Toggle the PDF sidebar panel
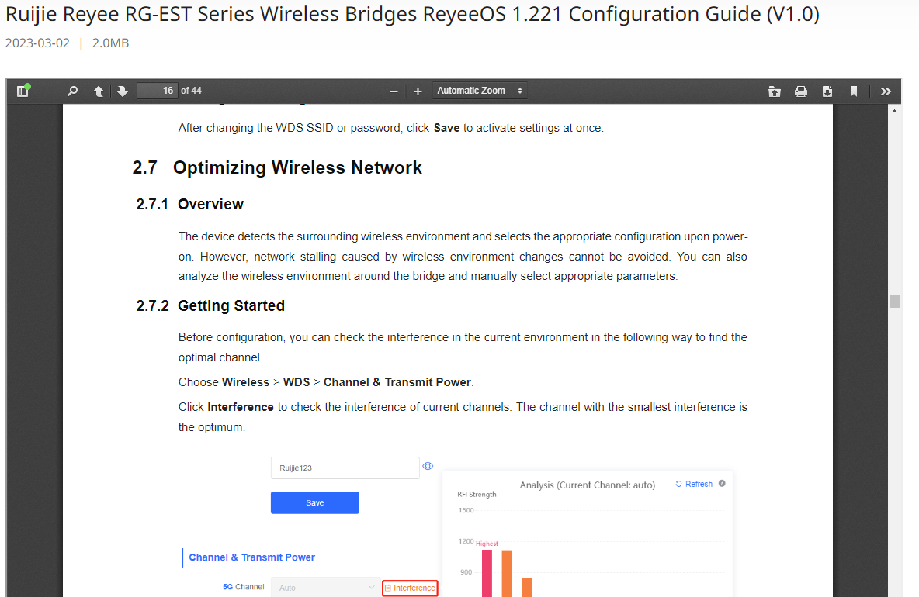This screenshot has width=919, height=597. [x=23, y=91]
